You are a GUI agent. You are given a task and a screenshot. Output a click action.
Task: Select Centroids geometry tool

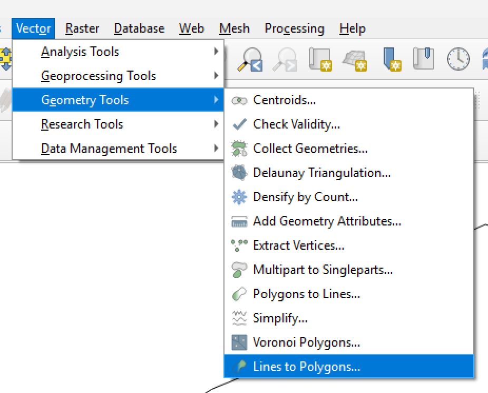285,100
